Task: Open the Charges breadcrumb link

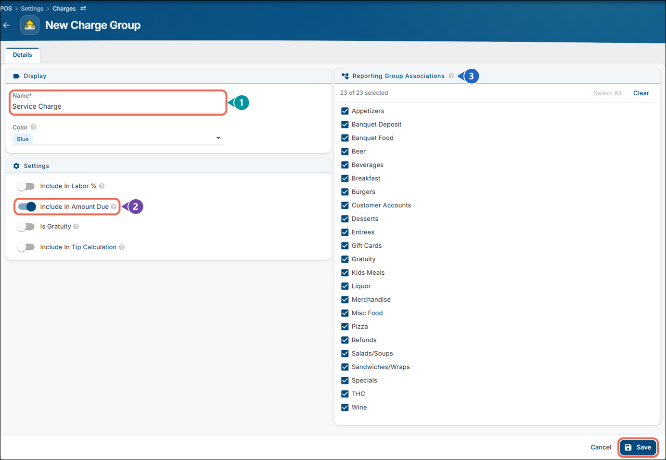Action: pyautogui.click(x=64, y=8)
